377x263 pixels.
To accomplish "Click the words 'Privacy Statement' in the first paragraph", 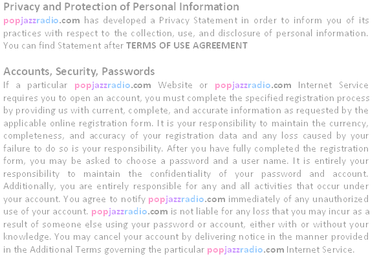I will [199, 21].
